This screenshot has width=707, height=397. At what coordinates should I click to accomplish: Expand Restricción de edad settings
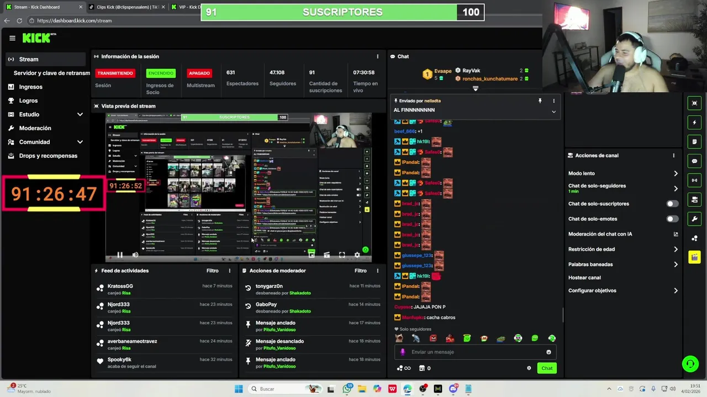[x=623, y=249]
